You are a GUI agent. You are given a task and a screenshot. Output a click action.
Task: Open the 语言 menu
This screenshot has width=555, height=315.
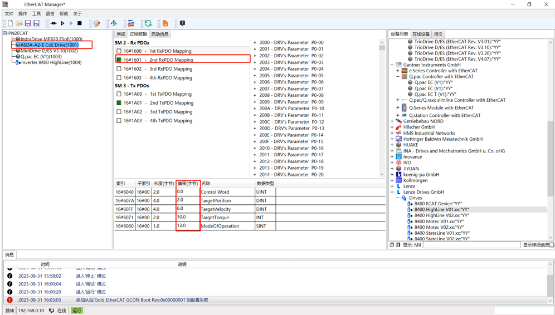[50, 13]
